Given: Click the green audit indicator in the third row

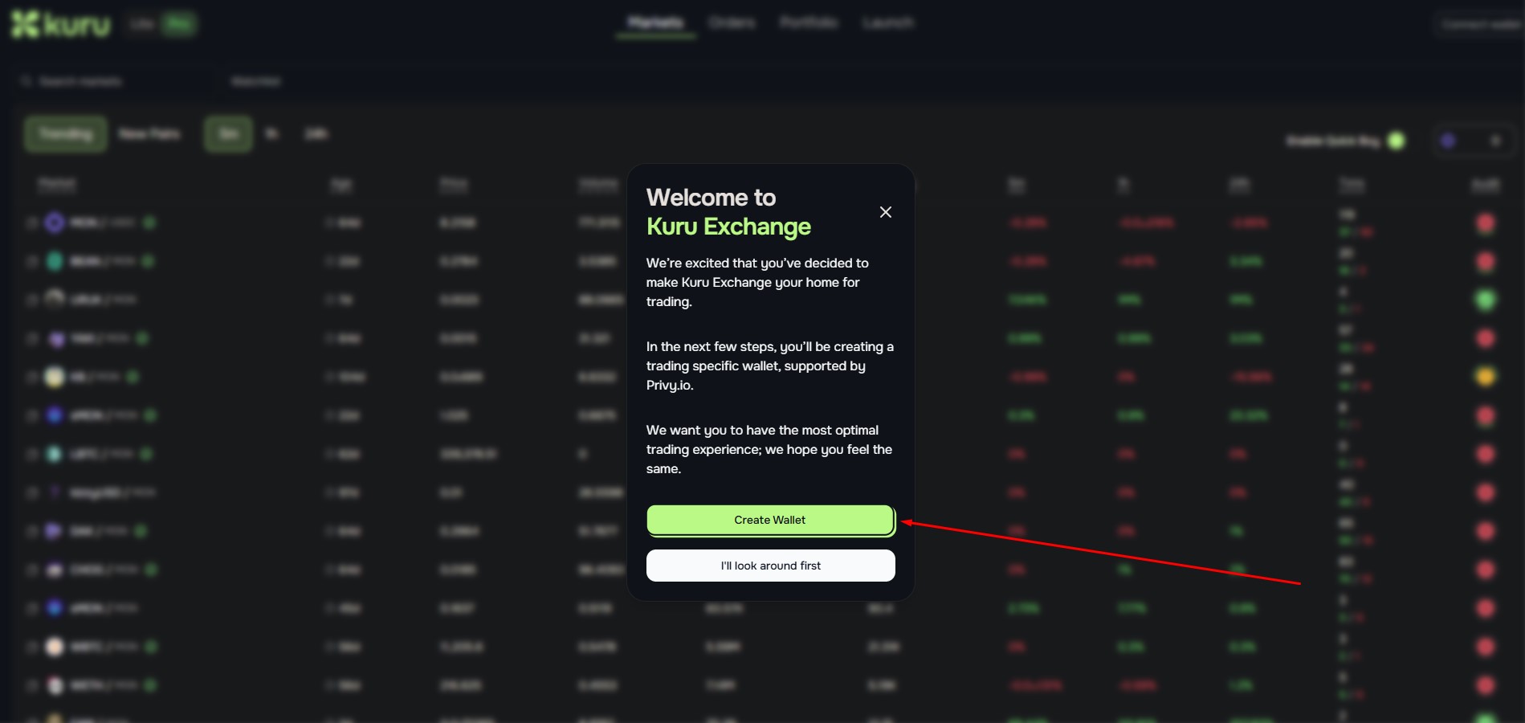Looking at the screenshot, I should coord(1486,300).
